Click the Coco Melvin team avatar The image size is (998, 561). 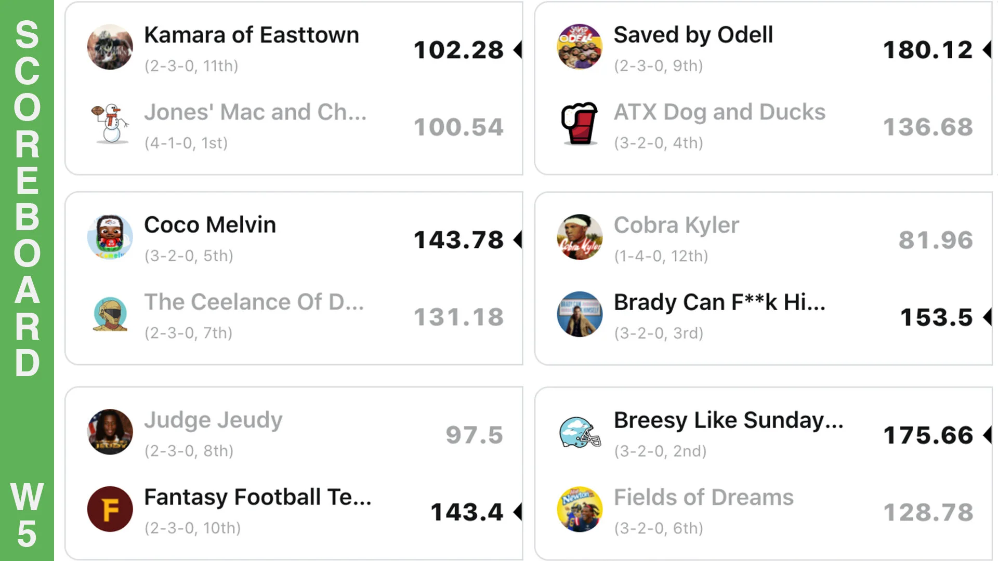[110, 237]
